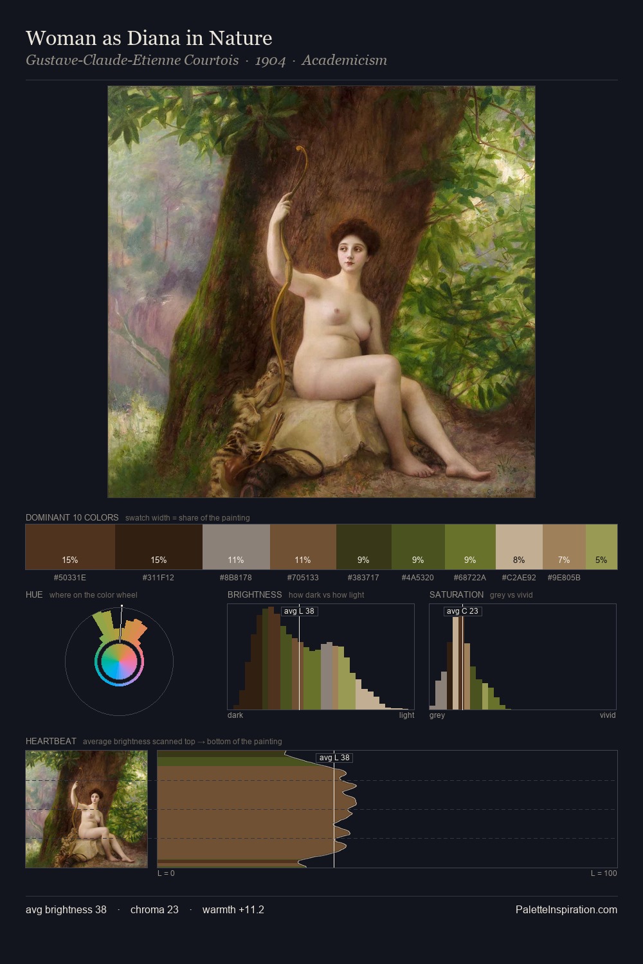
Task: Click the title 'Woman as Diana in Nature'
Action: [149, 38]
